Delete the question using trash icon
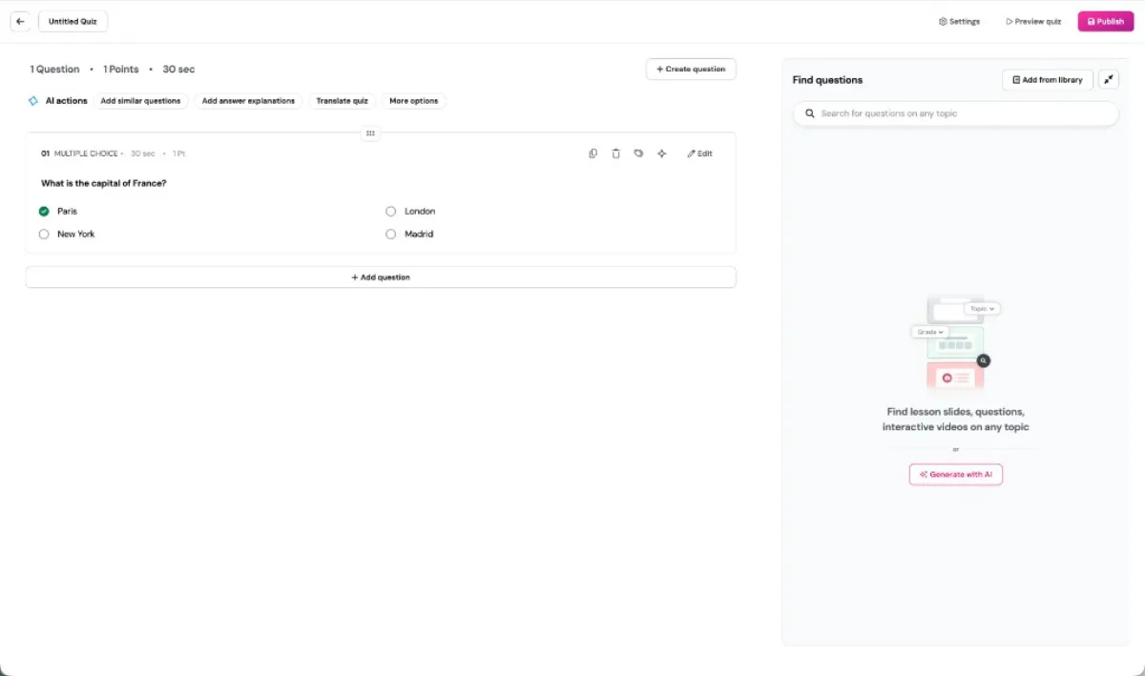This screenshot has height=676, width=1145. tap(615, 154)
